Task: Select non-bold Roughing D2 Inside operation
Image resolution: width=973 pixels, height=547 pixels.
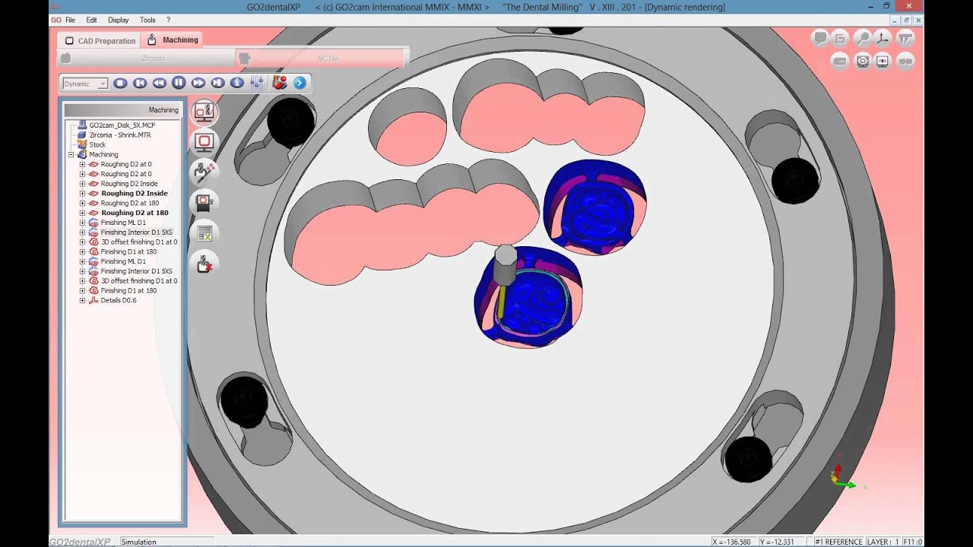Action: point(129,184)
